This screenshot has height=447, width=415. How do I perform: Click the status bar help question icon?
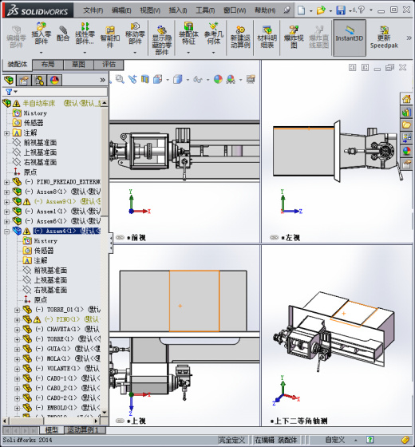(x=370, y=440)
